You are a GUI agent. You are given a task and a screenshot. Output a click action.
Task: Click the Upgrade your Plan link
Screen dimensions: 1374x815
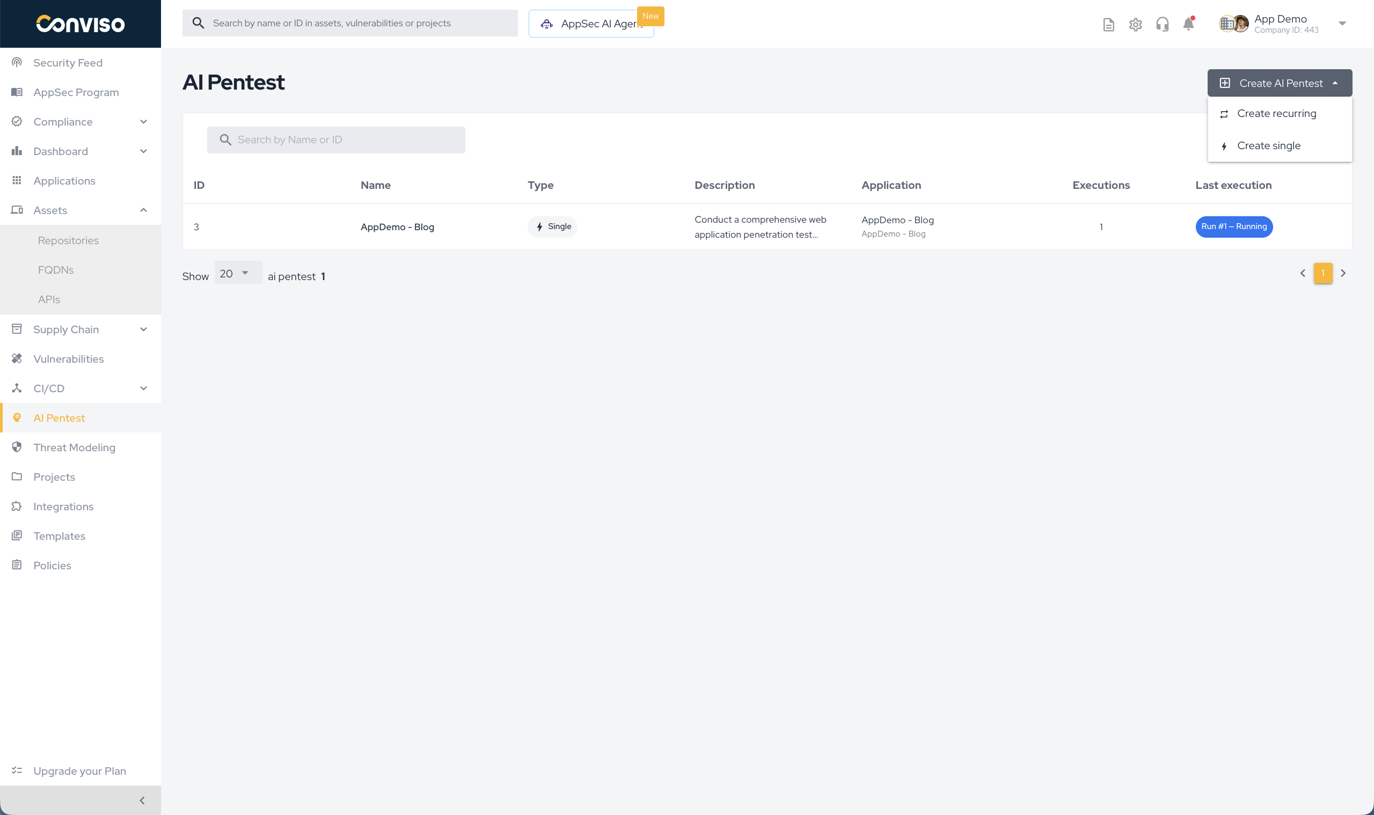79,770
